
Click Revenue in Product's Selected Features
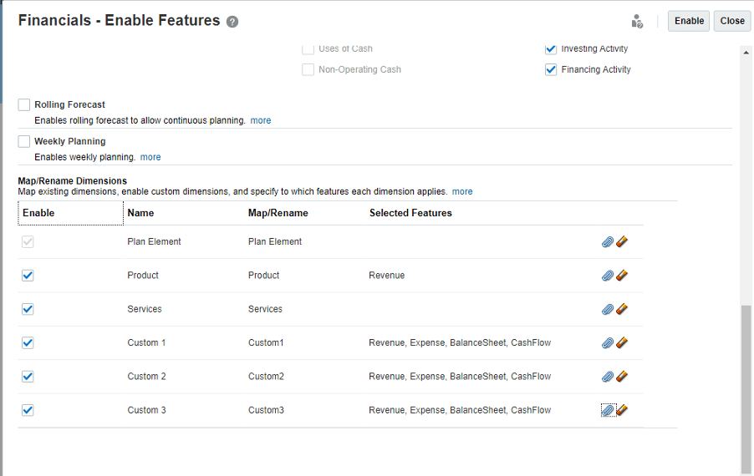387,276
